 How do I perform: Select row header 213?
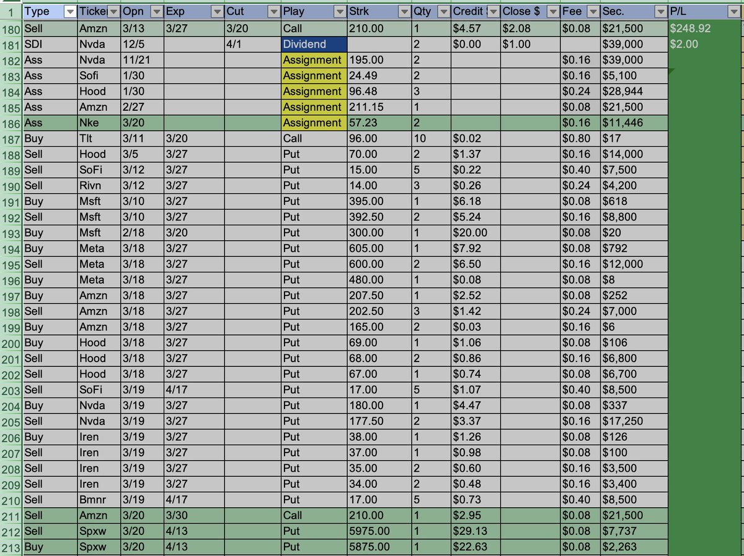click(x=11, y=547)
